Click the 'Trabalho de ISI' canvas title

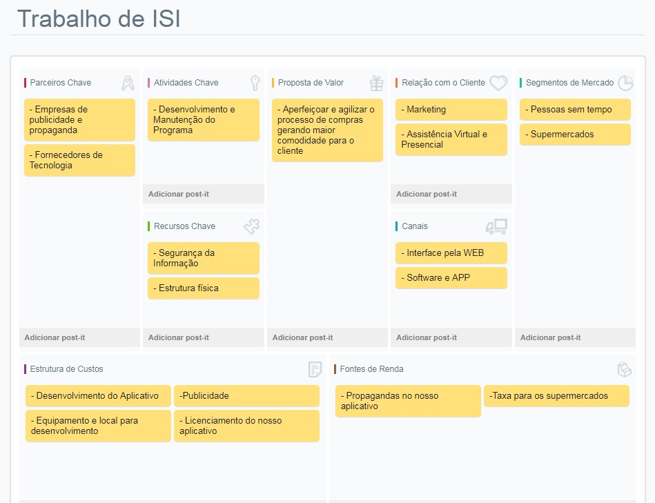[x=99, y=19]
